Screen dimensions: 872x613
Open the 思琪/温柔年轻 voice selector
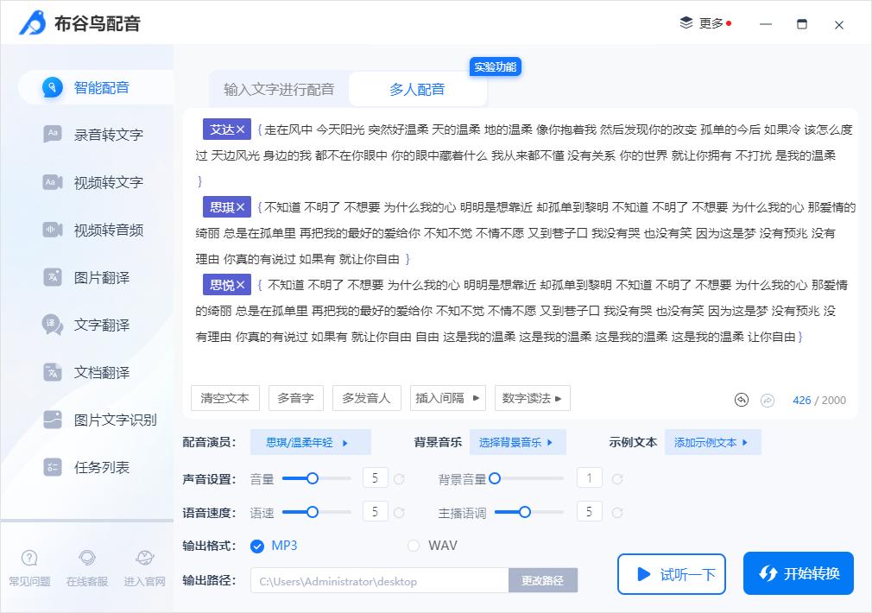(x=309, y=441)
